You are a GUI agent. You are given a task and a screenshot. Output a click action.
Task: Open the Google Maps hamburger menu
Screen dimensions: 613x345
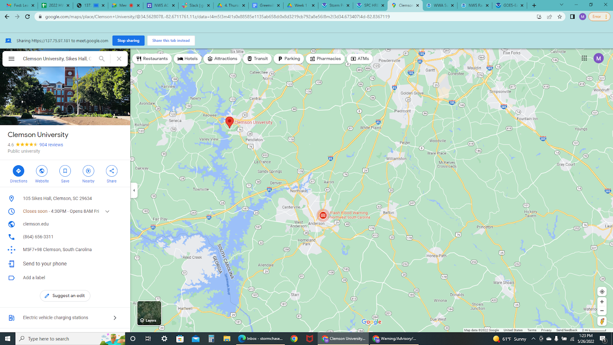(11, 59)
